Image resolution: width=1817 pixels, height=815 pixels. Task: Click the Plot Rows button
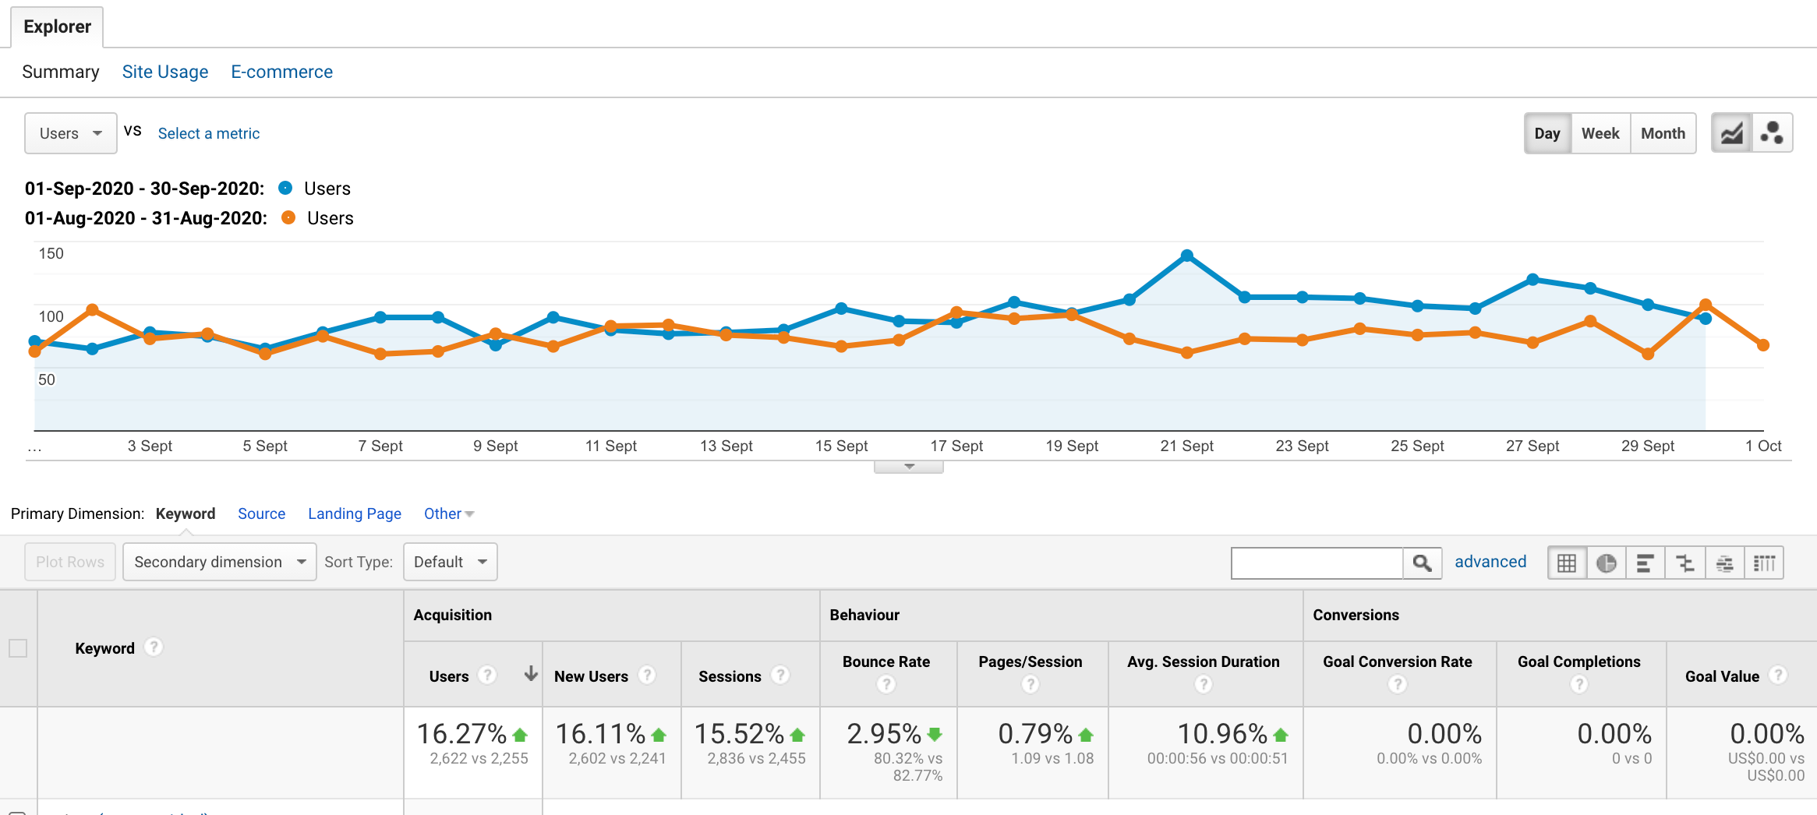pyautogui.click(x=70, y=562)
